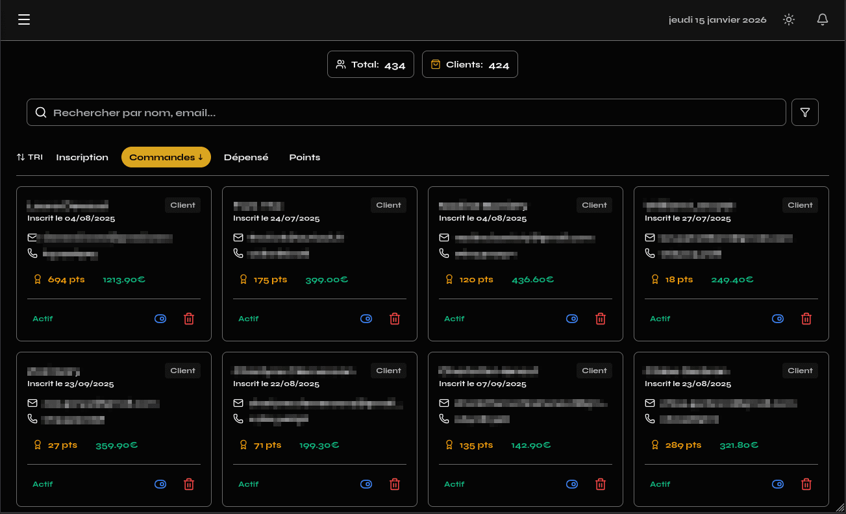Delete the client registered 24/07/2025
Image resolution: width=846 pixels, height=514 pixels.
tap(395, 319)
